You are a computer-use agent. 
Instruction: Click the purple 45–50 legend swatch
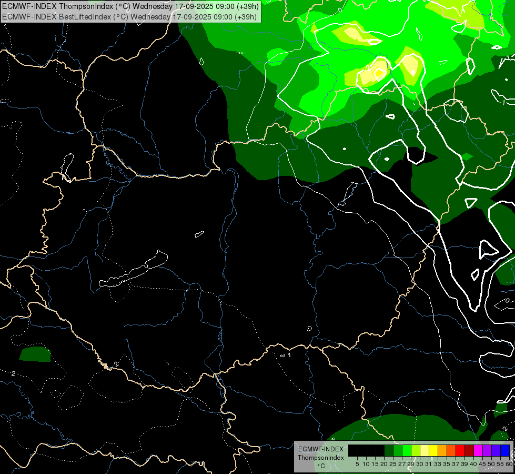(488, 450)
